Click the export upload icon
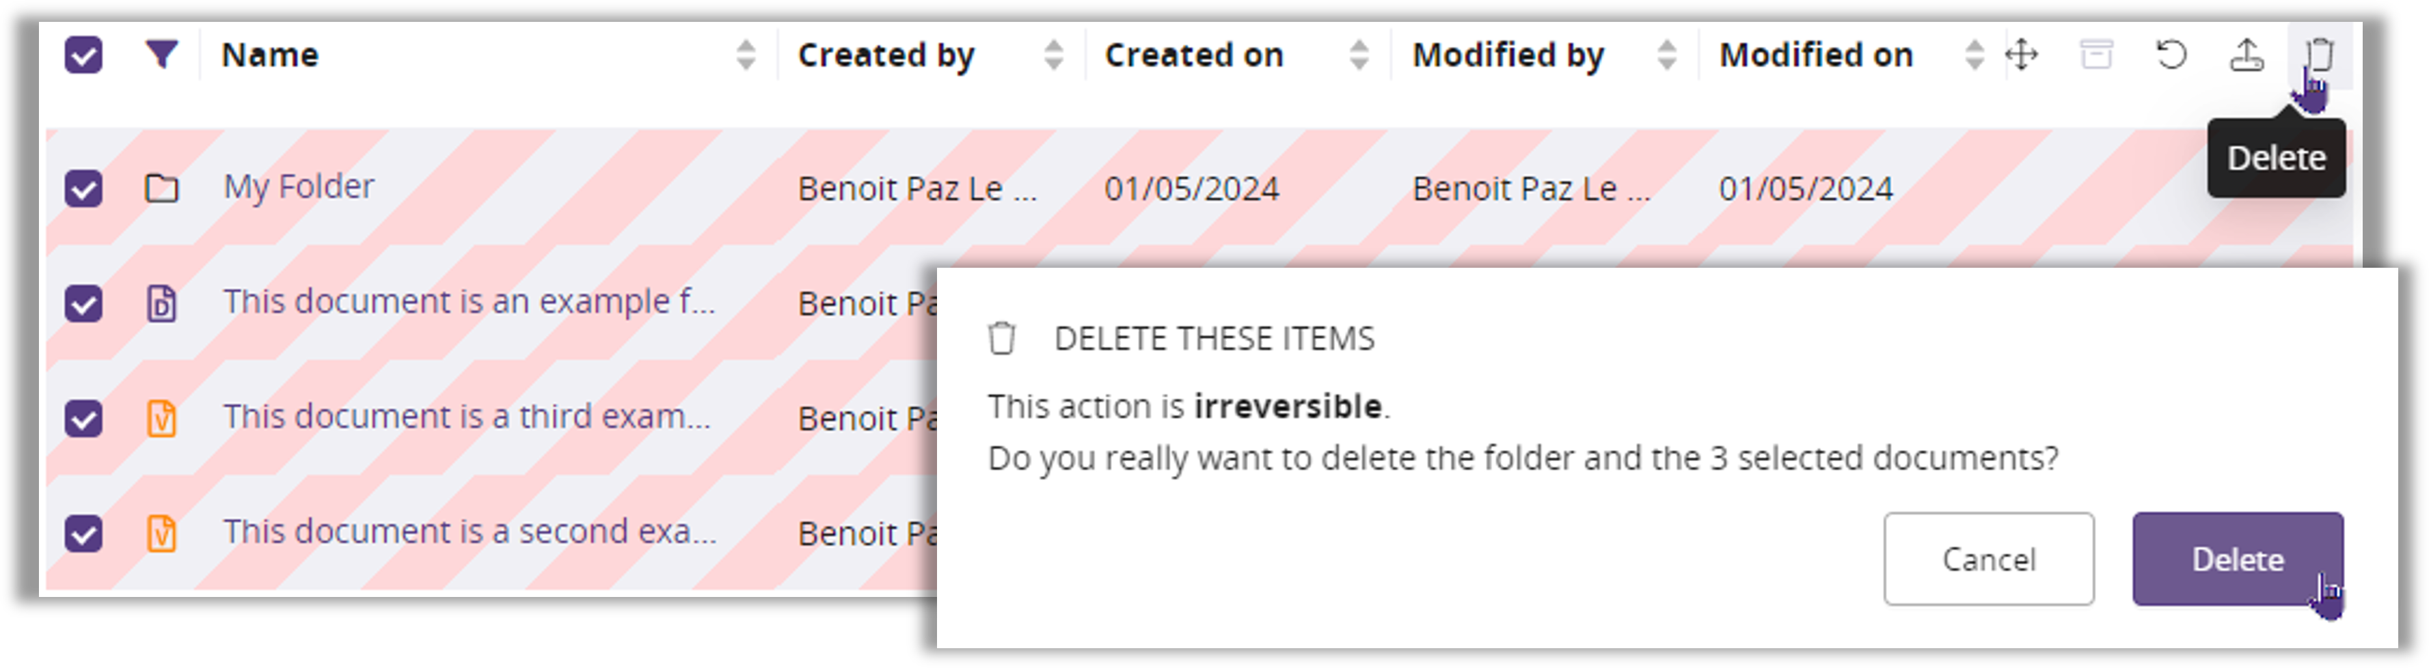 [x=2247, y=55]
